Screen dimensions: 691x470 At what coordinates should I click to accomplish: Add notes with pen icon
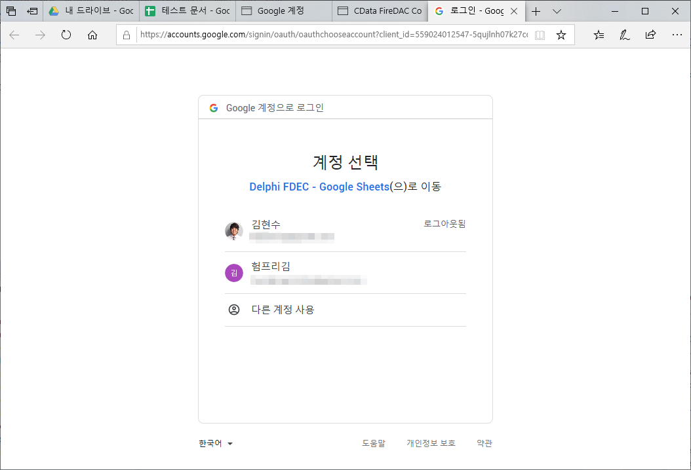[624, 35]
